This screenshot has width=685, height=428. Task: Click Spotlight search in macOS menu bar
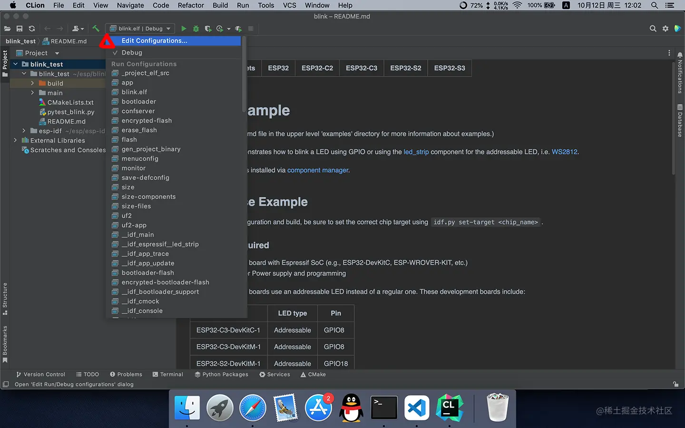pos(655,5)
